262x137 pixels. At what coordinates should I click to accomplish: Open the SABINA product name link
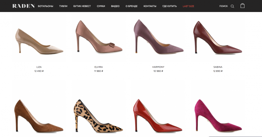218,67
